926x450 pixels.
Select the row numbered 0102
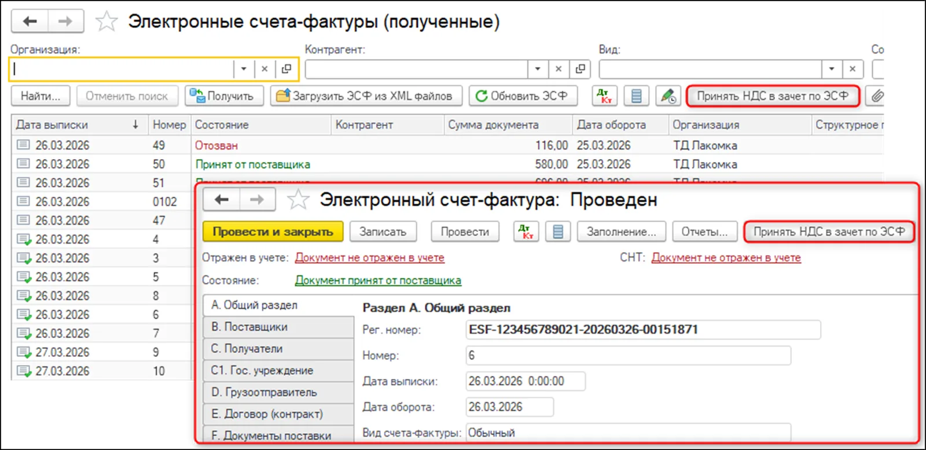coord(101,202)
